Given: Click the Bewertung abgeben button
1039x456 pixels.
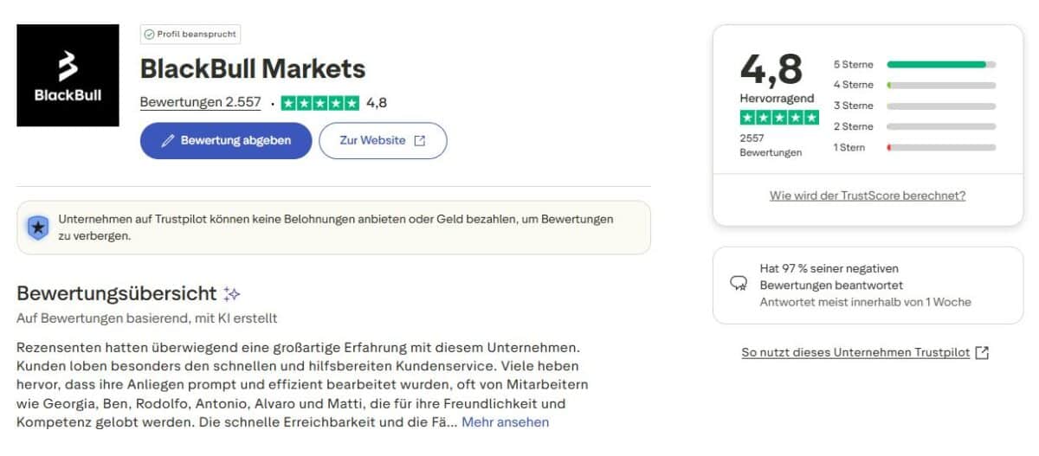Looking at the screenshot, I should (226, 141).
